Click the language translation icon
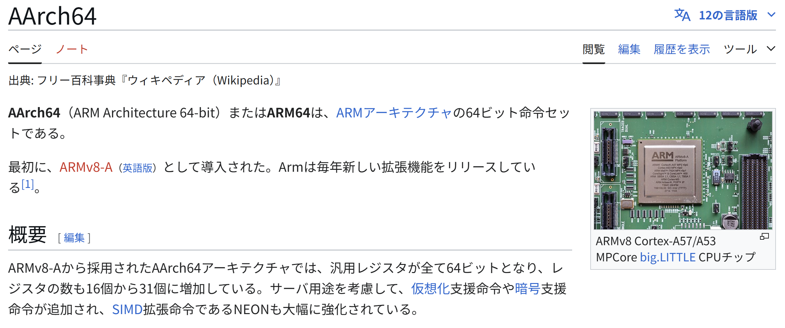785x328 pixels. (x=682, y=15)
